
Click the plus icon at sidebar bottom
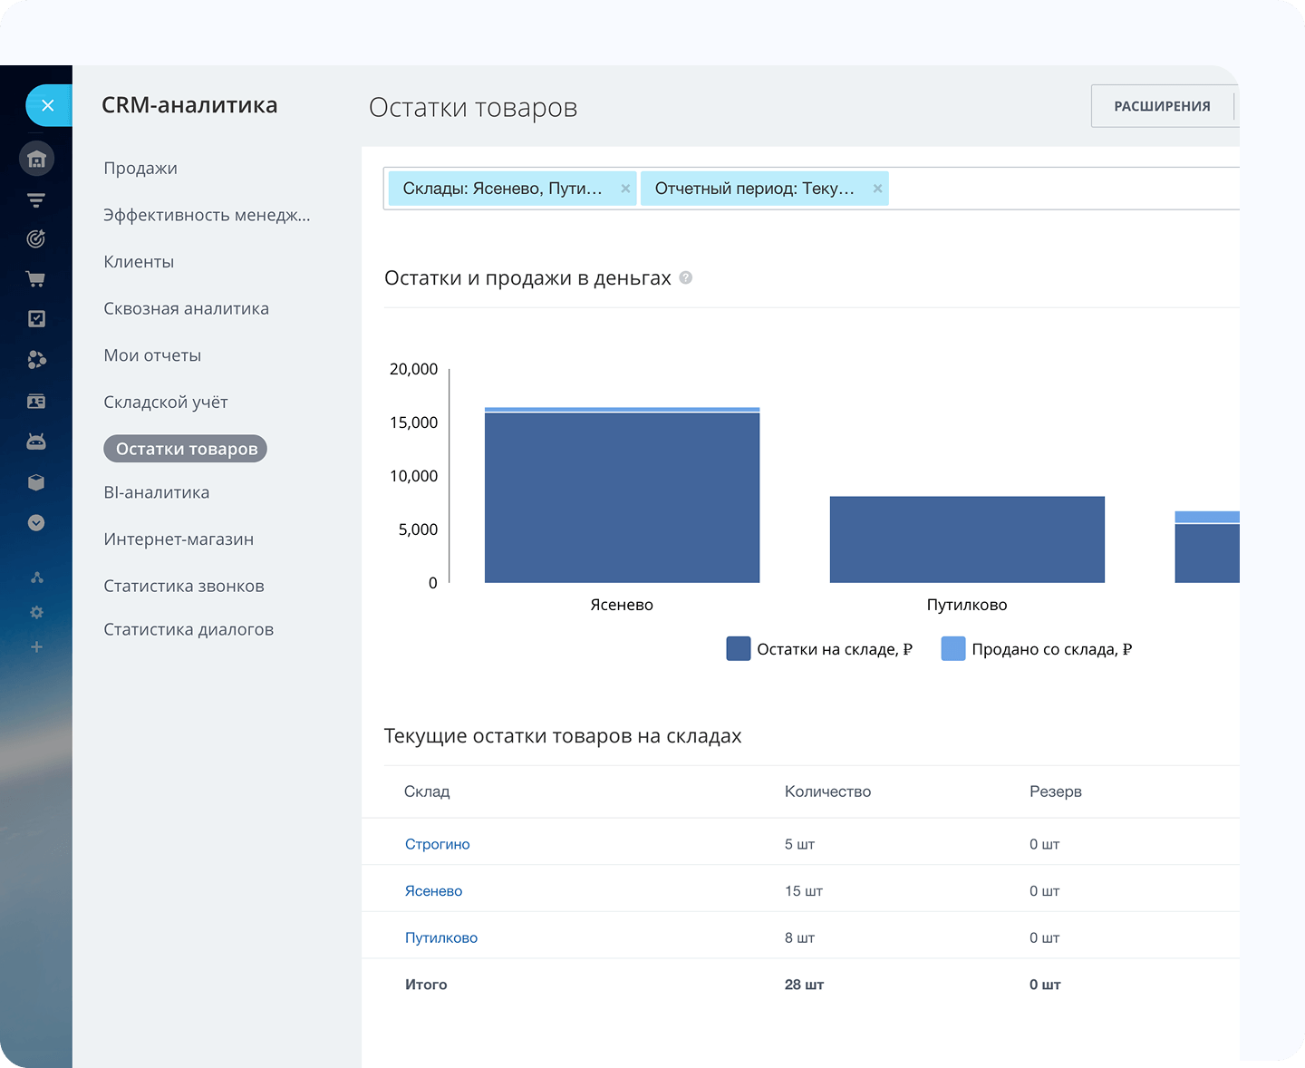36,647
